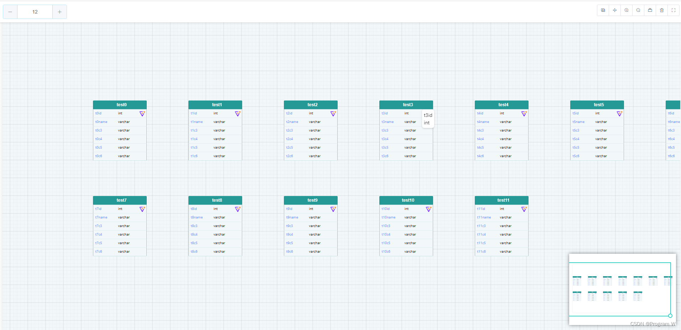The image size is (681, 330).
Task: Click the stacked-layers icon beside the trash
Action: 650,10
